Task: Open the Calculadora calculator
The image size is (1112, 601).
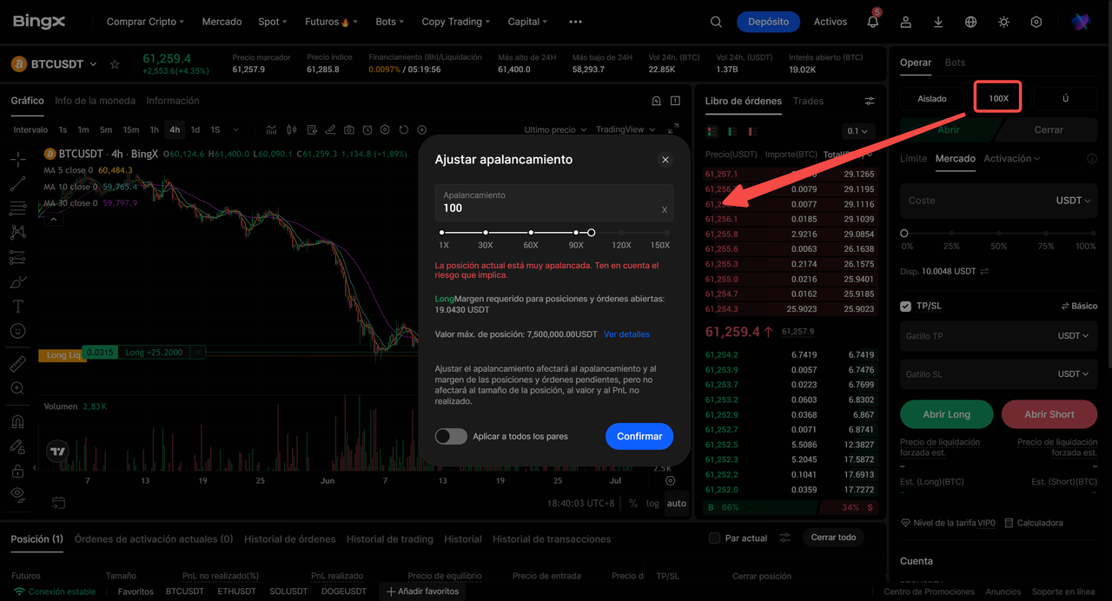Action: pos(1034,523)
